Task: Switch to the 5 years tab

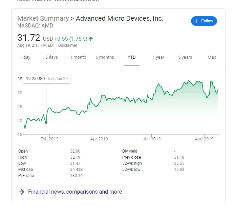Action: click(x=185, y=57)
